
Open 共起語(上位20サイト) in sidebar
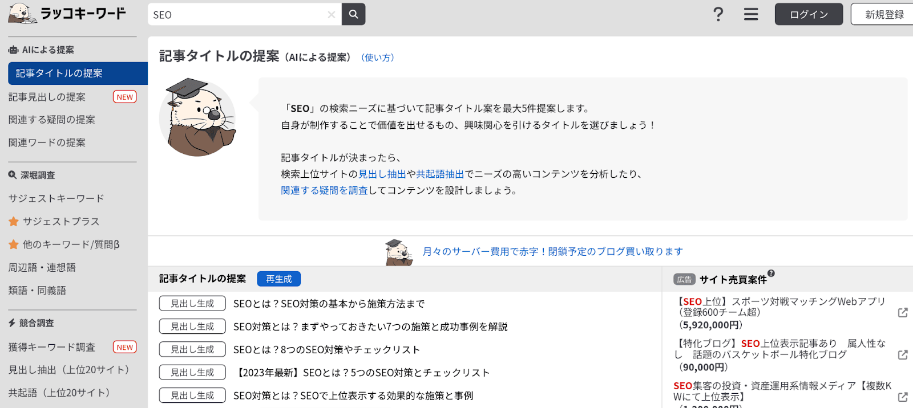click(59, 393)
